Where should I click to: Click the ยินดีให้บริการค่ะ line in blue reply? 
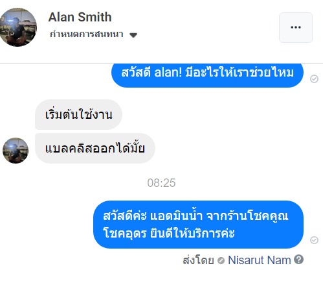coord(192,233)
